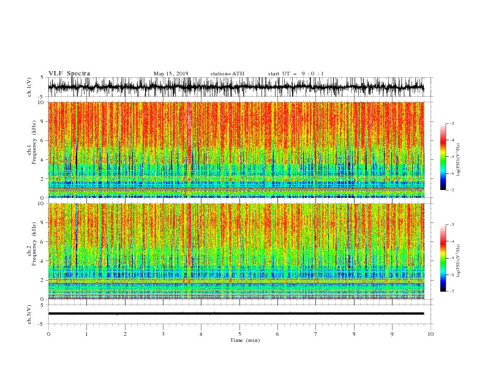Click the 'Time (min)' axis title

click(x=245, y=340)
